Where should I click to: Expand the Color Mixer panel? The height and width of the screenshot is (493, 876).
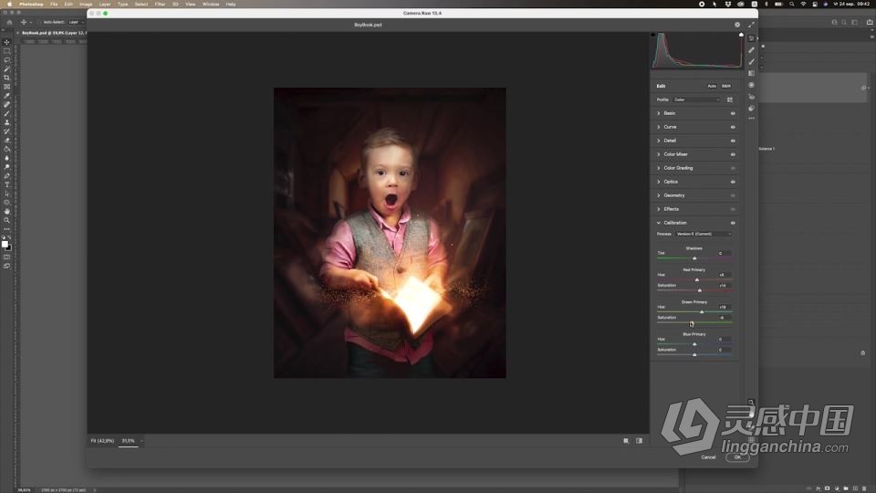[x=659, y=154]
